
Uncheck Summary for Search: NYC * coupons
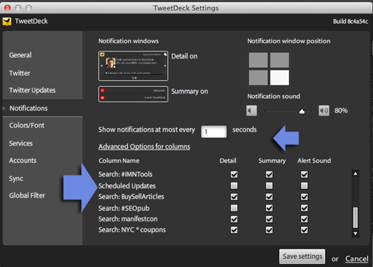[269, 230]
